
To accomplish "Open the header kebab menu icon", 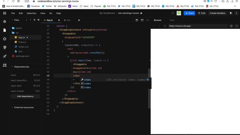I will point(236,13).
